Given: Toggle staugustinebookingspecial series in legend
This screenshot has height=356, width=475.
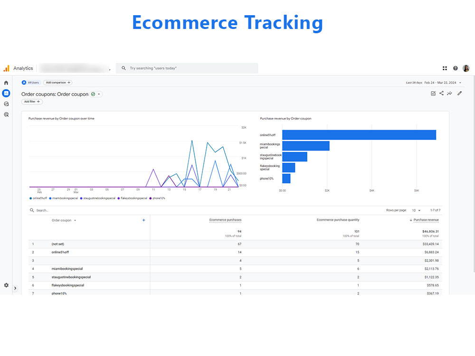Looking at the screenshot, I should click(x=97, y=198).
